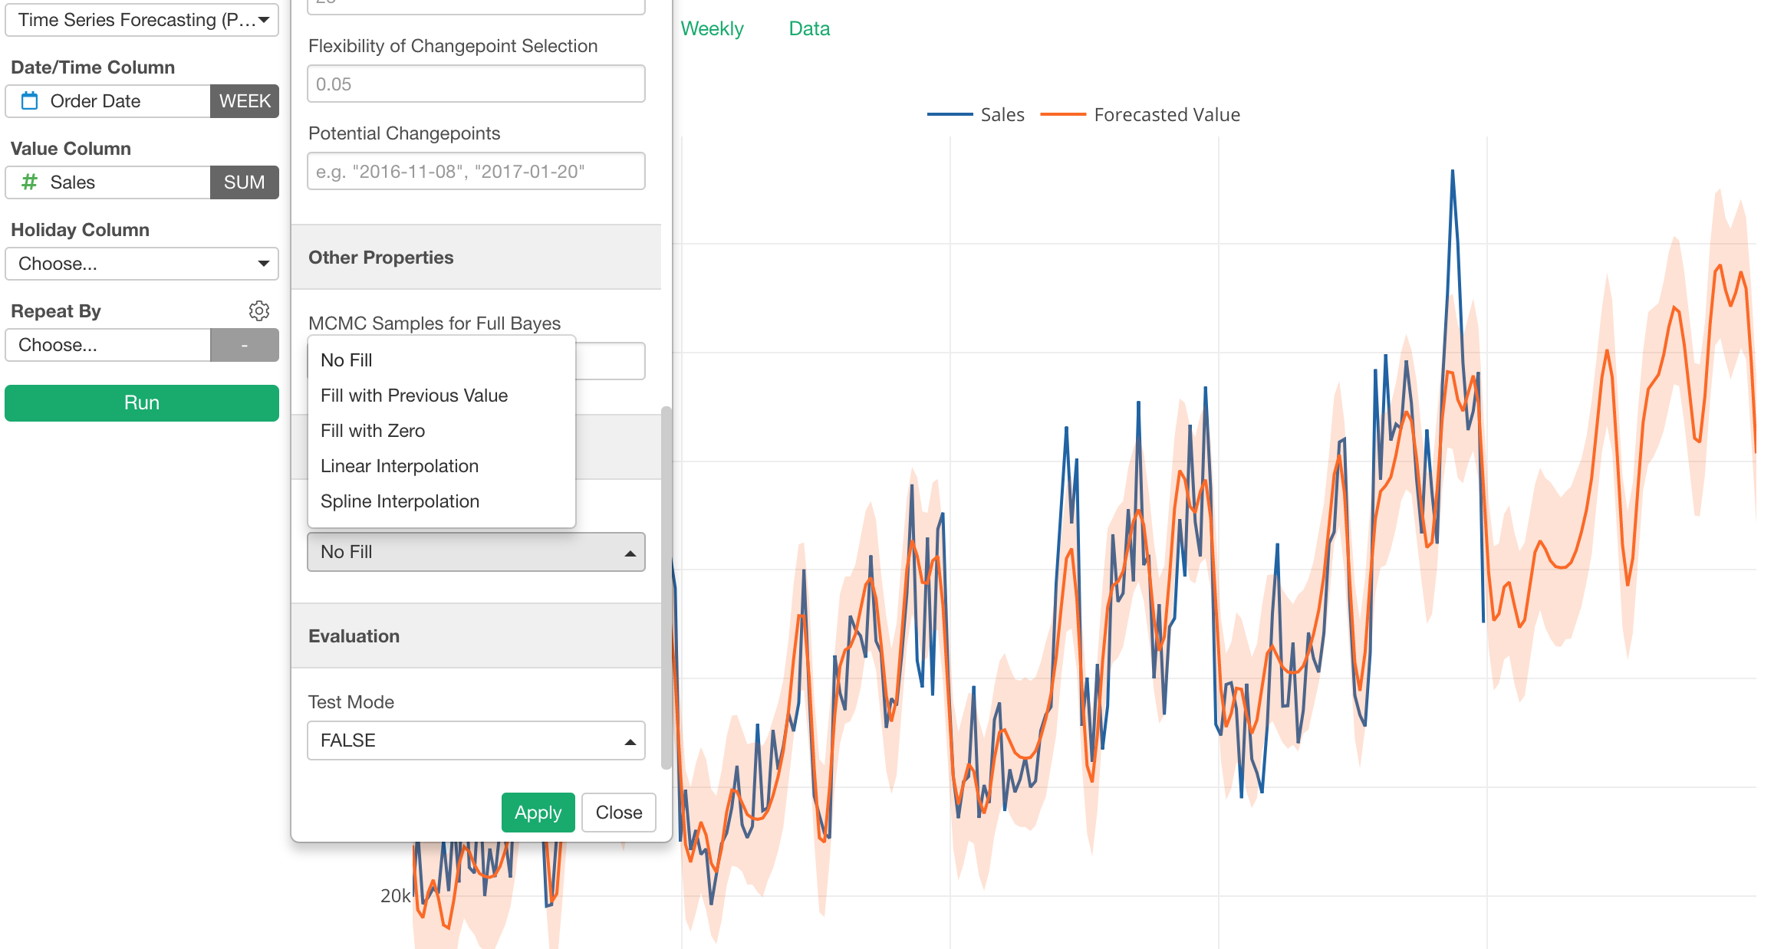The image size is (1784, 949).
Task: Click the calendar icon beside Order Date
Action: (x=29, y=100)
